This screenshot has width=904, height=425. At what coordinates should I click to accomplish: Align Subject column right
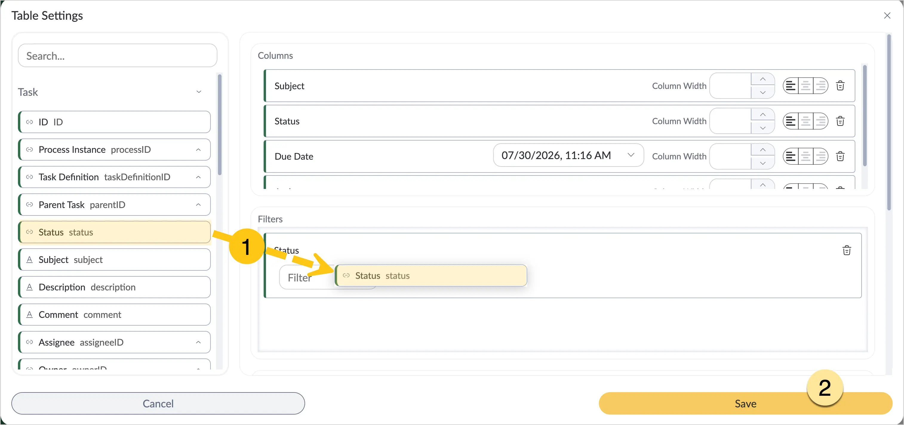(x=821, y=86)
